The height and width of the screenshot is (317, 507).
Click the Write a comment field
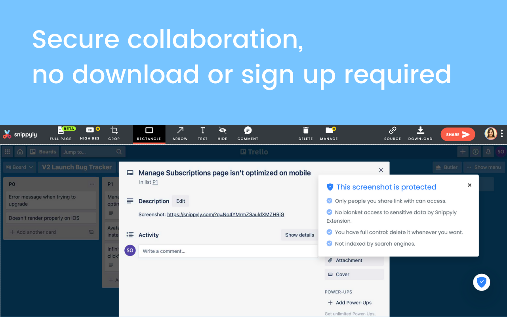tap(228, 251)
